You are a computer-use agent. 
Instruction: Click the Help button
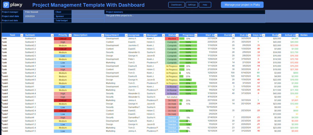[x=205, y=5]
